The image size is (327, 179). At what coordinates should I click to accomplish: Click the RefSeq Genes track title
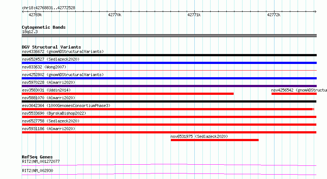[x=37, y=157]
